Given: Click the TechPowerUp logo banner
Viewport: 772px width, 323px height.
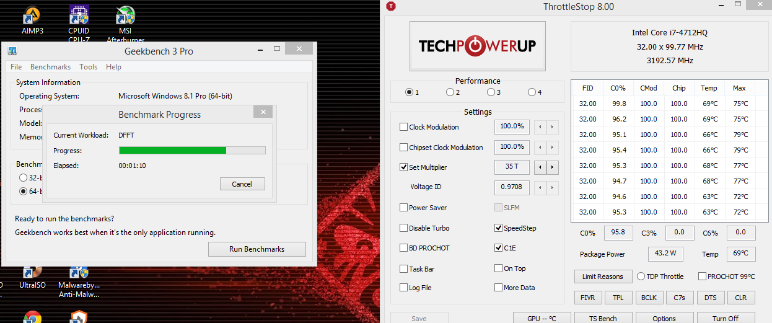Looking at the screenshot, I should [x=477, y=46].
